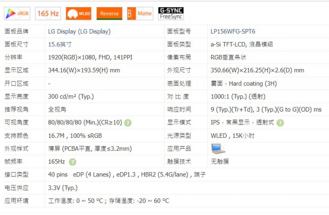Select 薄屏 PCBA appearance style value
Image resolution: width=329 pixels, height=215 pixels.
tap(90, 149)
